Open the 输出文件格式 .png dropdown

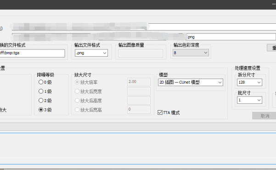91,53
